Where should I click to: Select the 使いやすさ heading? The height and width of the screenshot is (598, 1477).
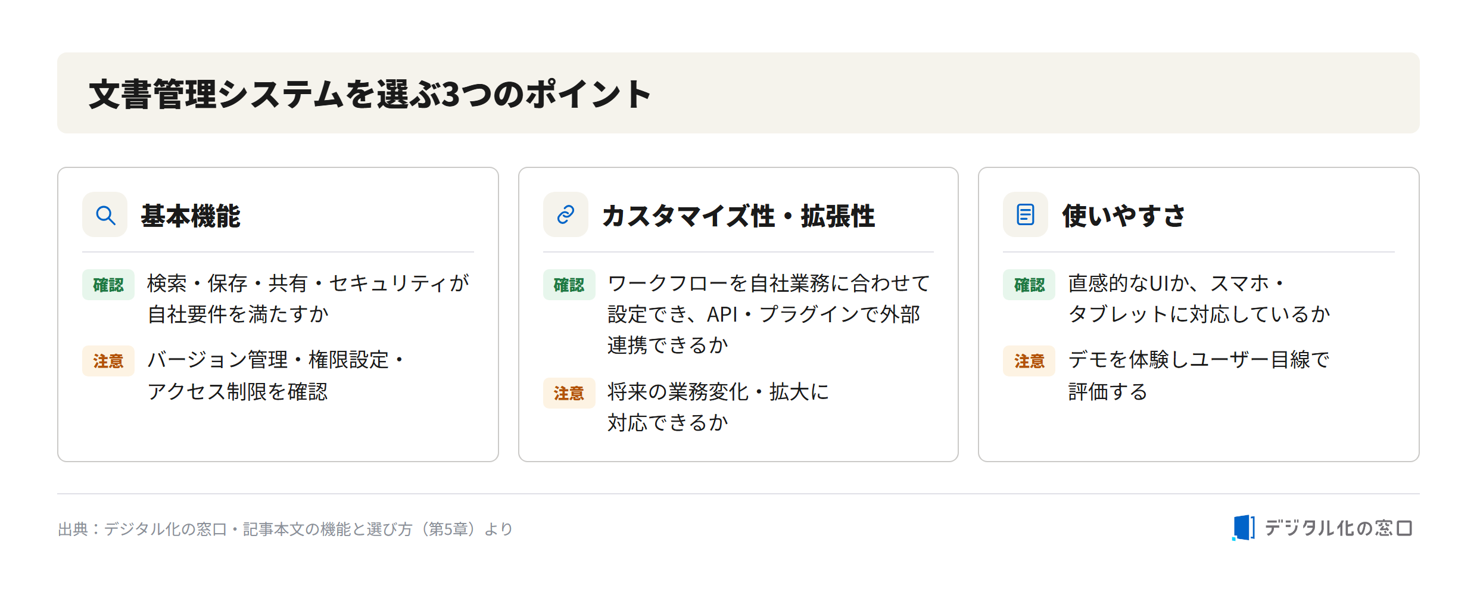(x=1124, y=216)
